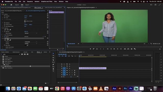
Task: Open playback resolution 1/2 dropdown
Action: [x=146, y=44]
